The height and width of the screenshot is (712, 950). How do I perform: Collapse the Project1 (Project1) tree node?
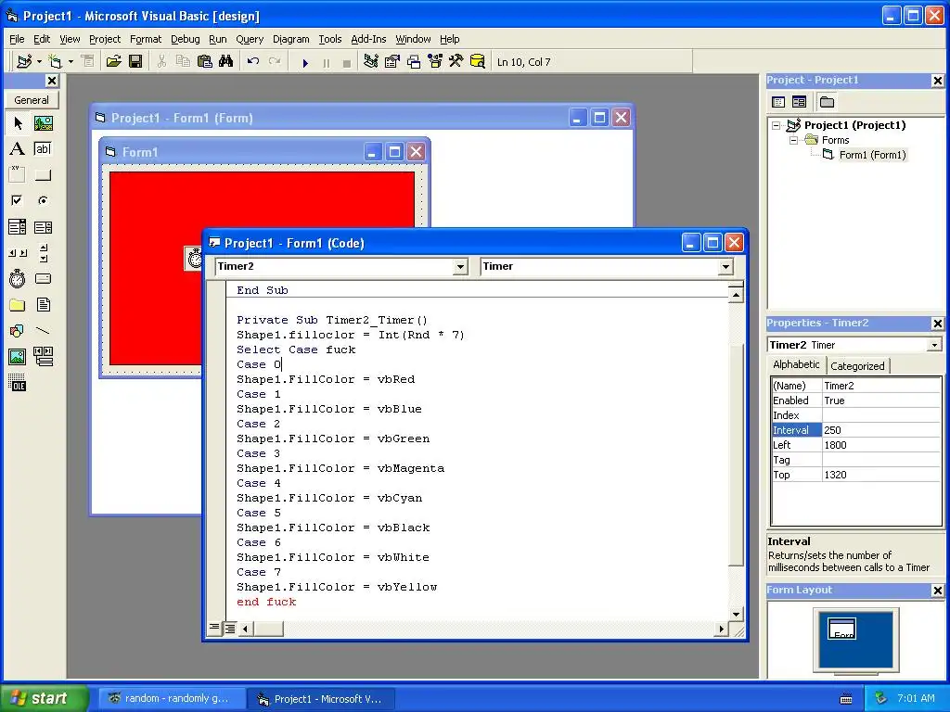(777, 125)
